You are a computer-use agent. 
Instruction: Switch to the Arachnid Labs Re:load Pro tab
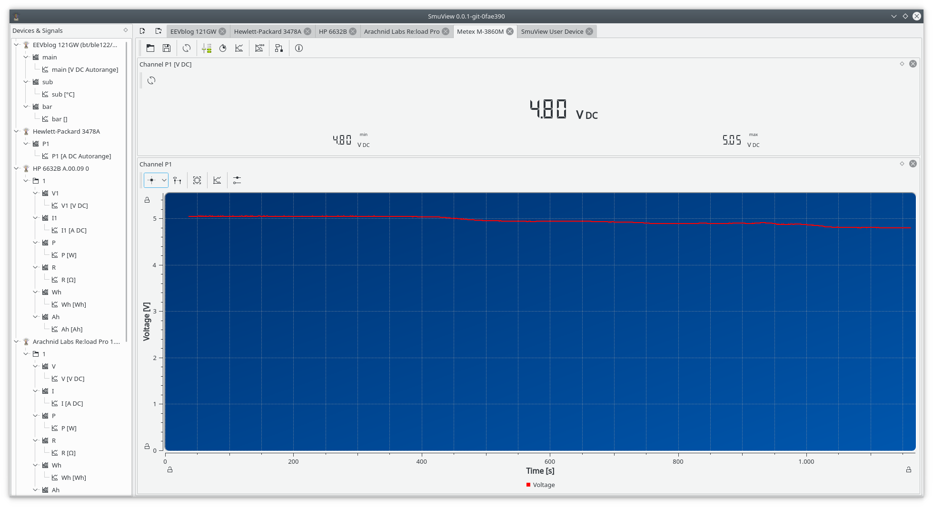[402, 31]
